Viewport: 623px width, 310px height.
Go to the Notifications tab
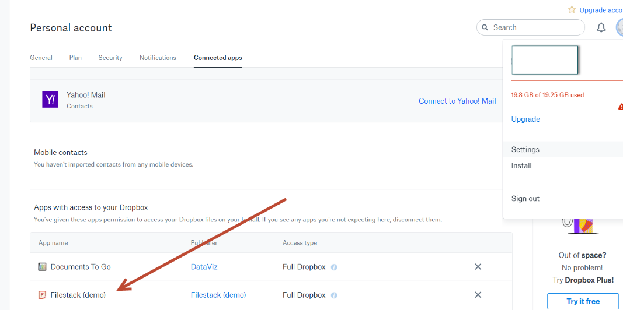click(x=158, y=58)
